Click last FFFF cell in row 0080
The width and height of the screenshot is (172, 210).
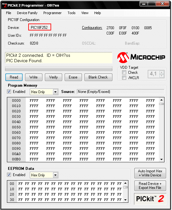pyautogui.click(x=150, y=143)
